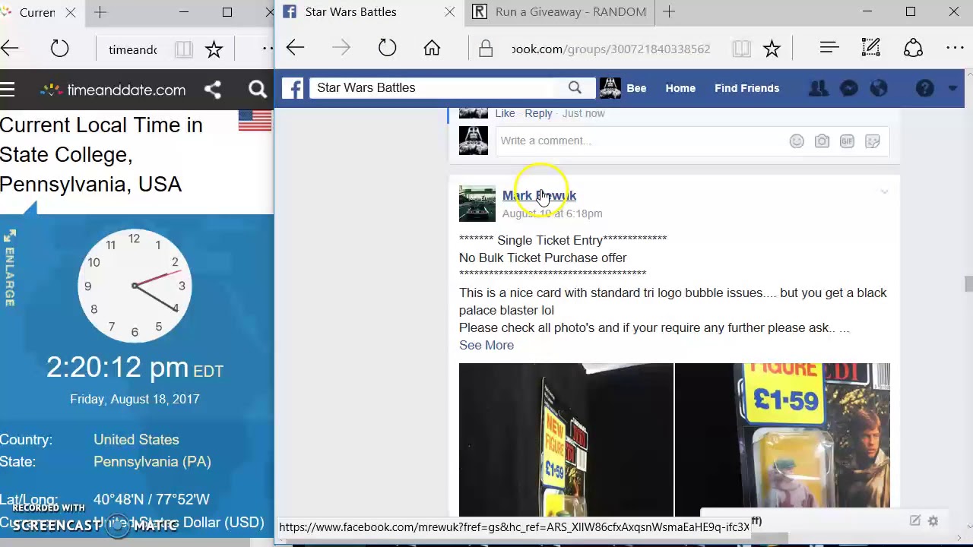
Task: Open a new tab in Facebook window
Action: (669, 12)
